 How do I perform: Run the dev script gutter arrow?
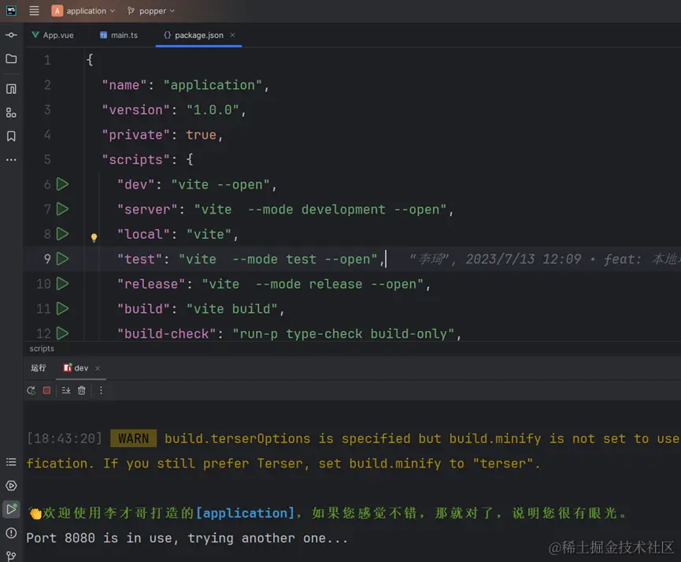62,184
